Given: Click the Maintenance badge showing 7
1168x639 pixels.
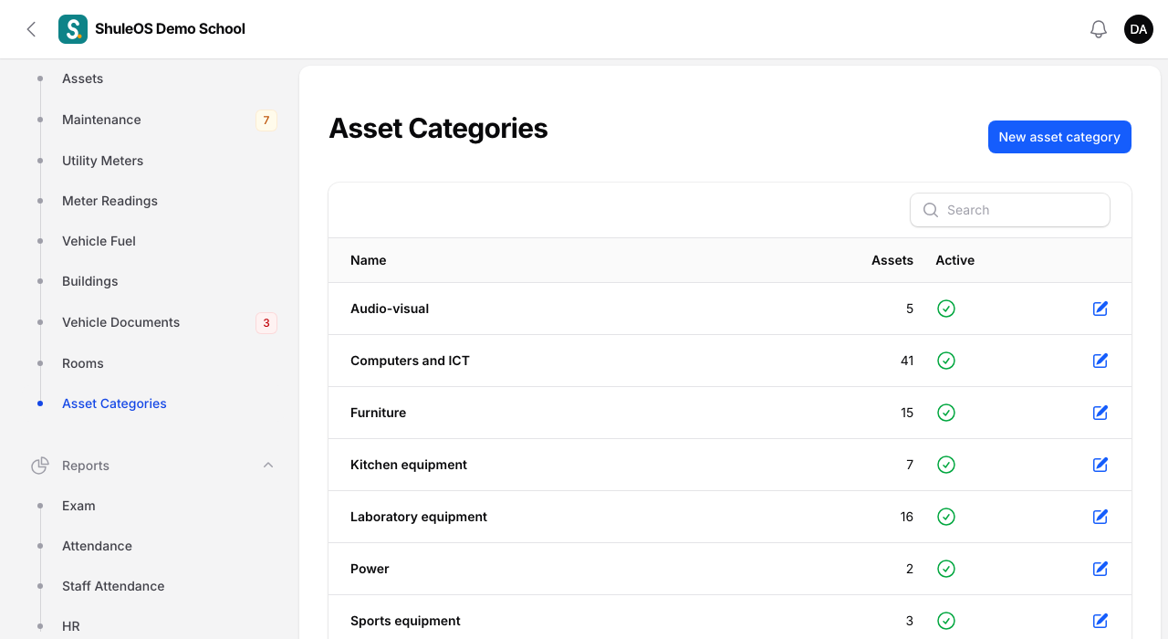Looking at the screenshot, I should tap(266, 120).
